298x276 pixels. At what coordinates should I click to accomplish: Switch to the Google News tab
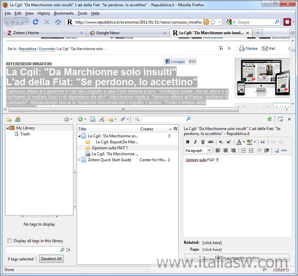coord(127,33)
